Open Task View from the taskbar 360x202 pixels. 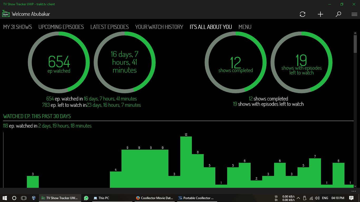point(24,198)
